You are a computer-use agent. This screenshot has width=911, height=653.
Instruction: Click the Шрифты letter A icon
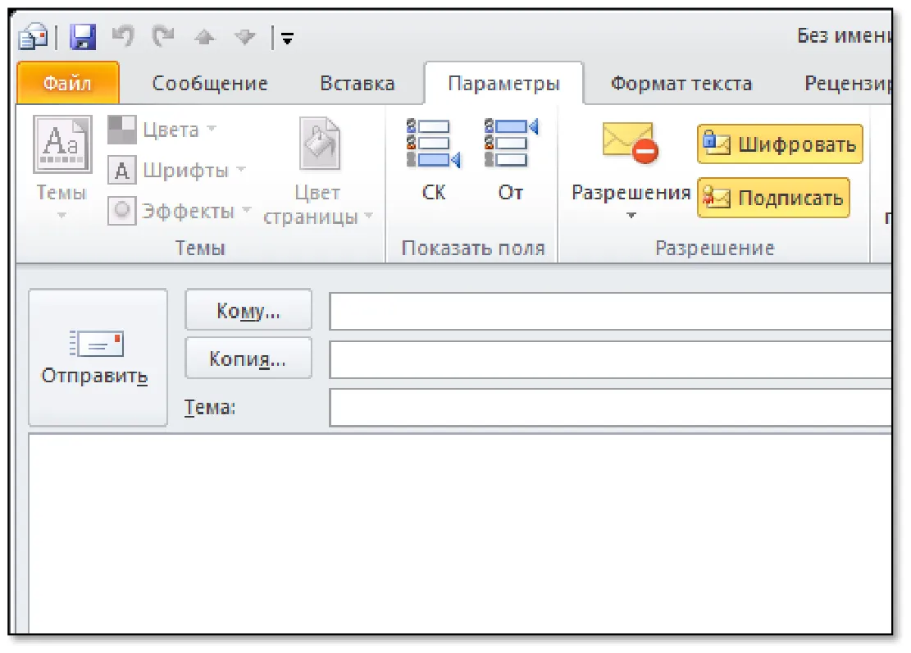122,171
